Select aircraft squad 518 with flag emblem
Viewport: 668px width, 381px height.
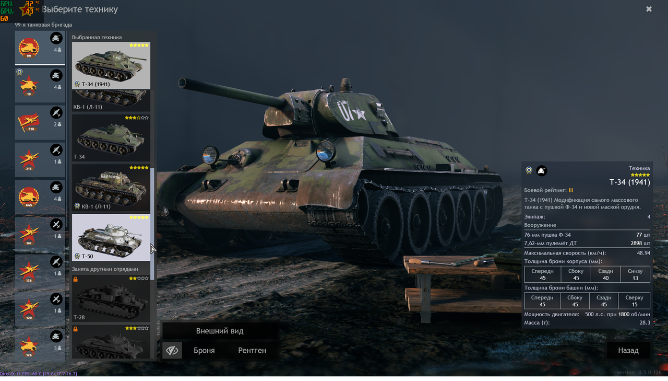[x=29, y=122]
